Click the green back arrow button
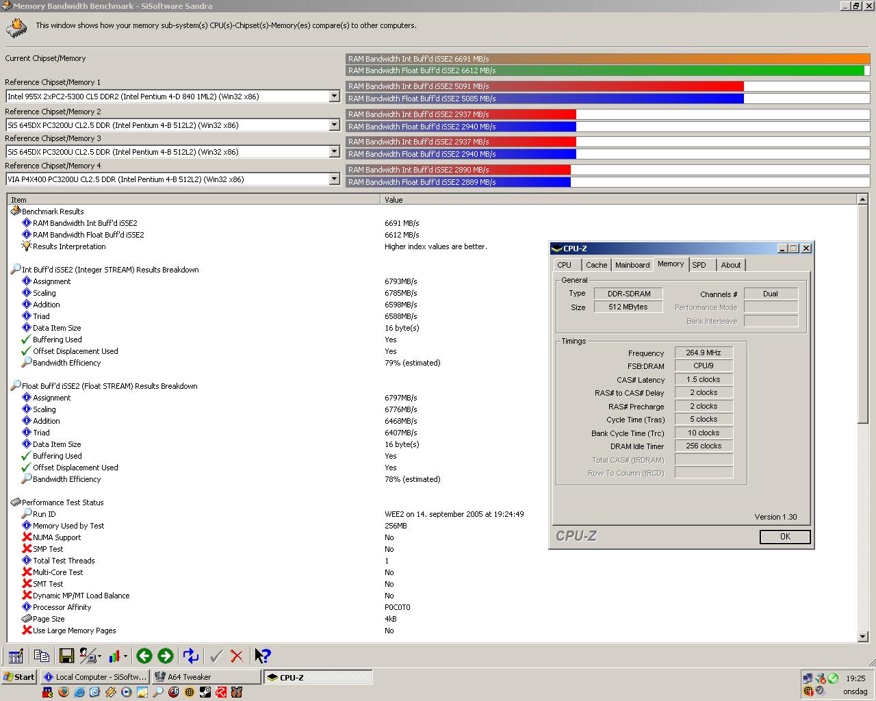Screen dimensions: 876x701 point(144,657)
